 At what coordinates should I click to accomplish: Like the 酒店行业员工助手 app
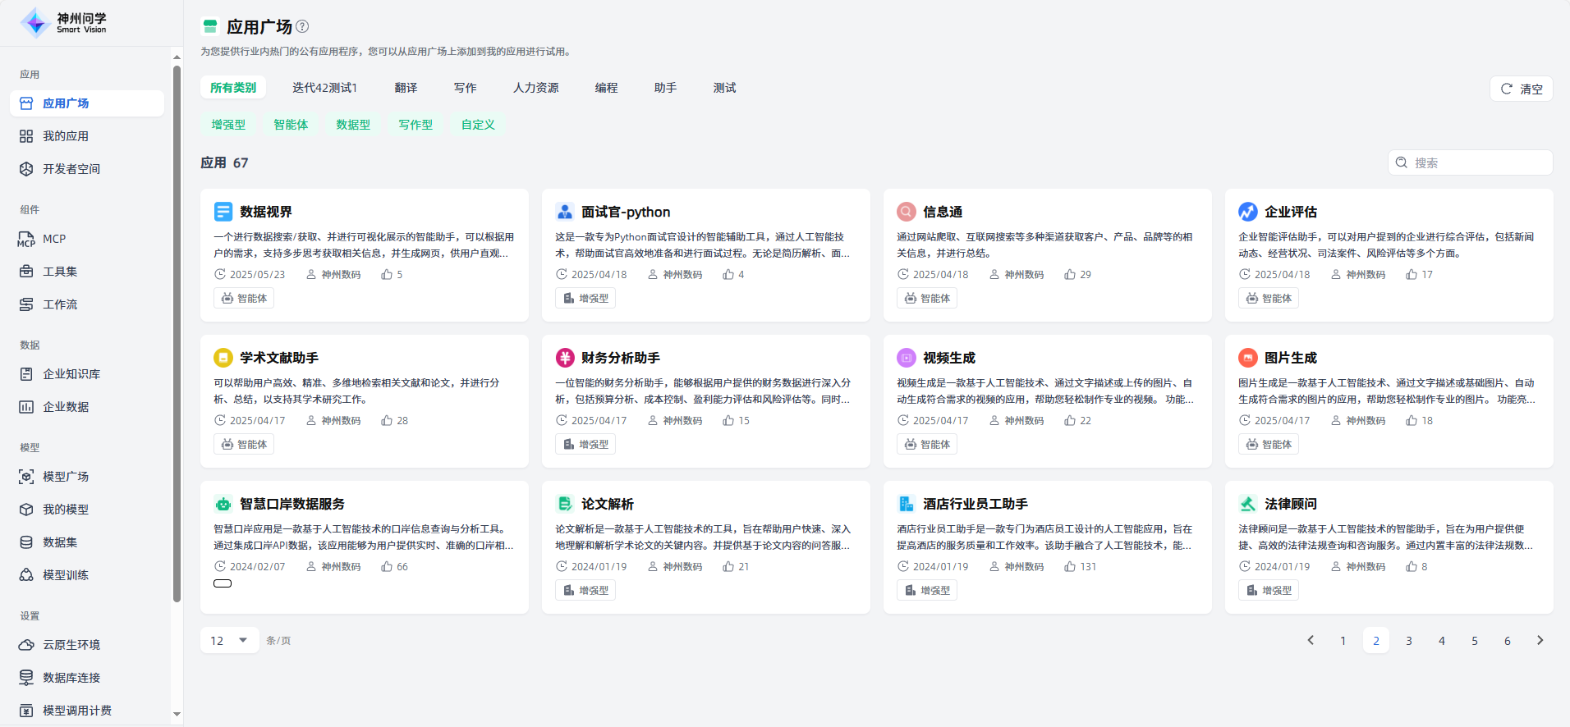pos(1069,567)
